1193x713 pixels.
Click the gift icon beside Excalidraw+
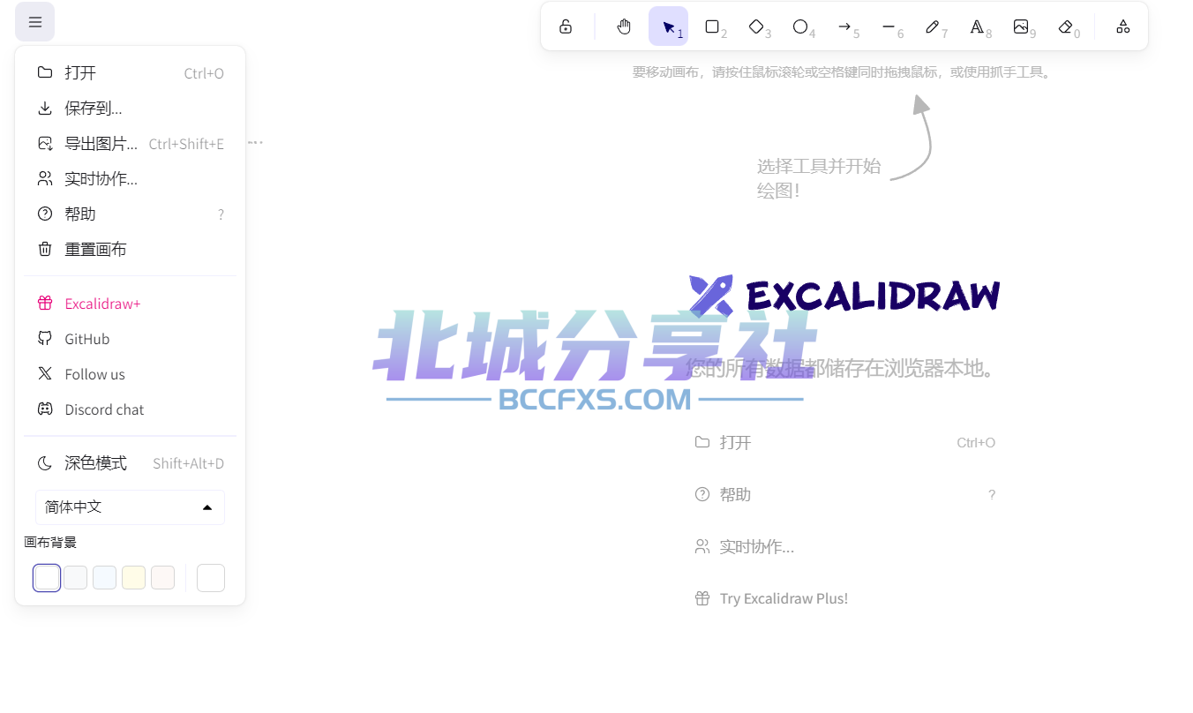coord(45,304)
